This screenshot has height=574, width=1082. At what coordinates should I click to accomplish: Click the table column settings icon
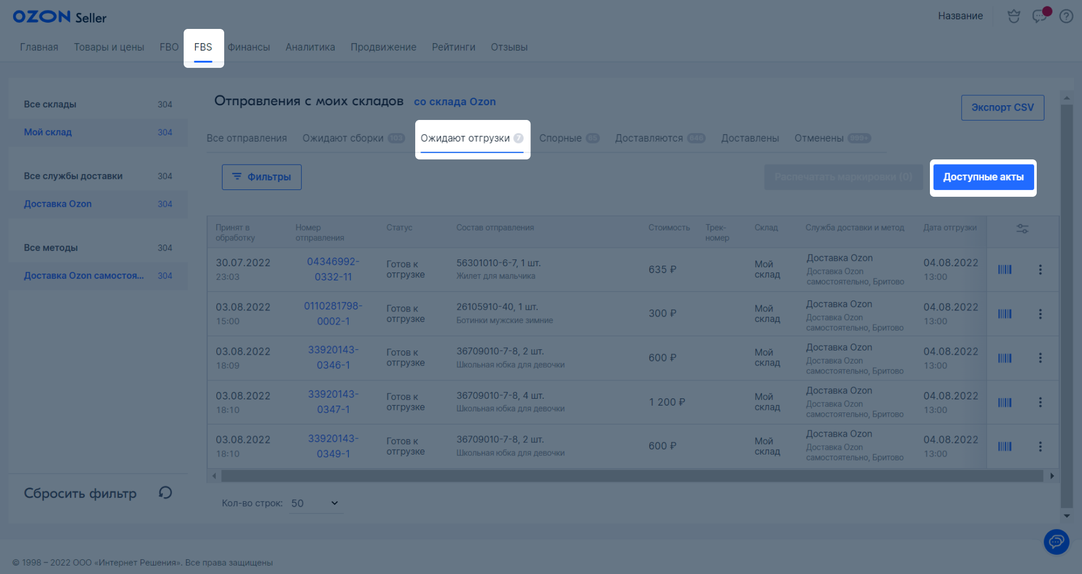[1022, 228]
